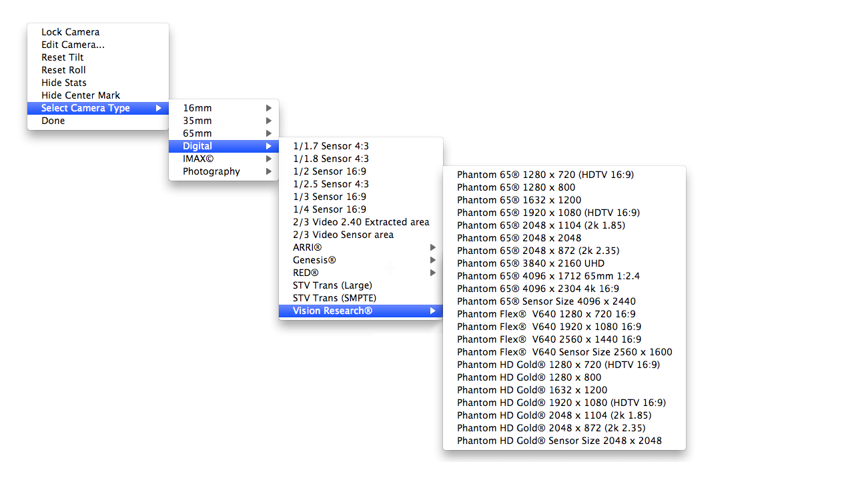Select STV Trans (SMPTE)
The width and height of the screenshot is (854, 480).
pyautogui.click(x=361, y=298)
